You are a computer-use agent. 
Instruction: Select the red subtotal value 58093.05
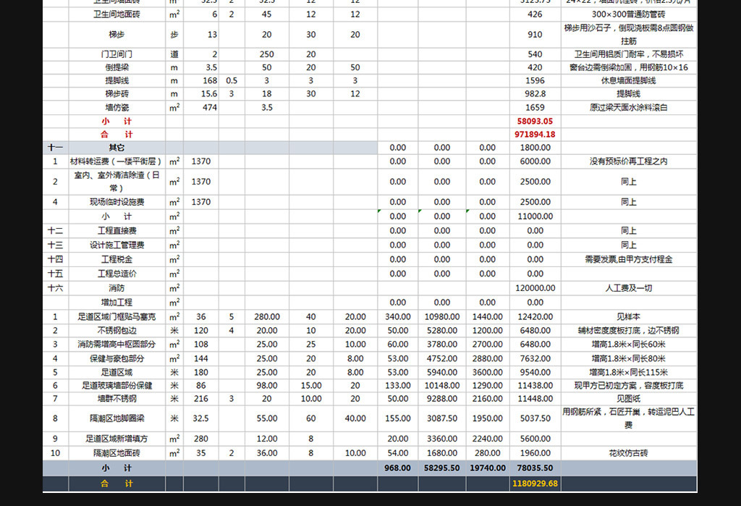click(535, 121)
